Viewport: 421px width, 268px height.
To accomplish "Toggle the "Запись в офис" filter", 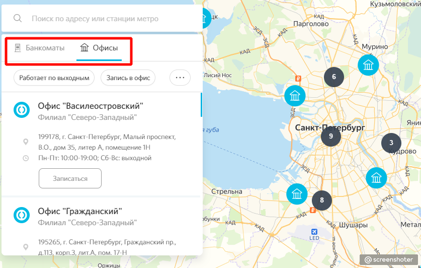I will 128,78.
